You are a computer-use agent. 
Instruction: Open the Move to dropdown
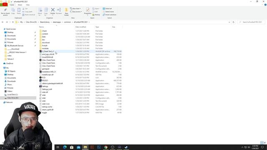tap(40, 12)
